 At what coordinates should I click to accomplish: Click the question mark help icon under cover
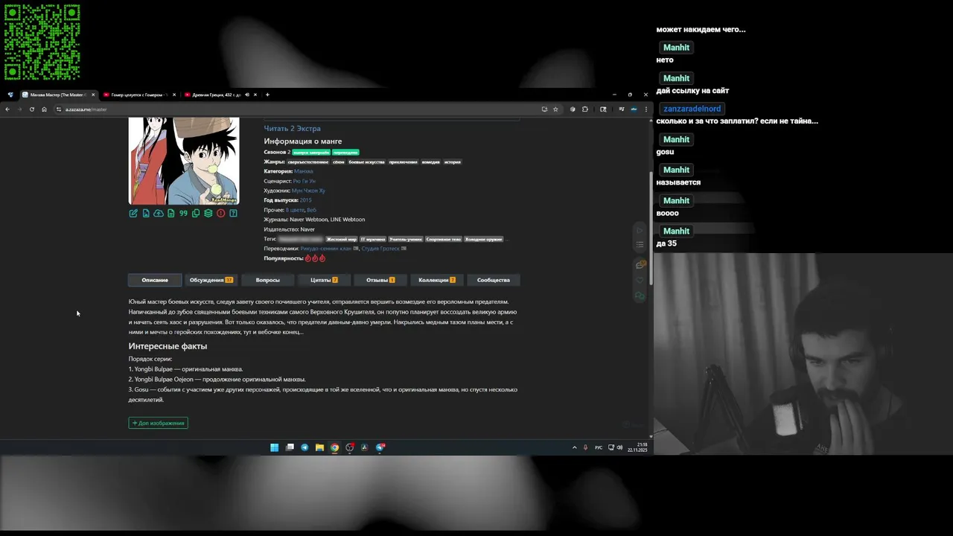[x=233, y=214]
